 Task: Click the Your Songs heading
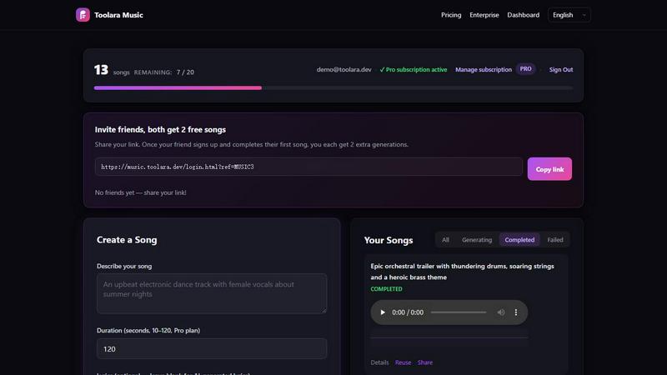[x=389, y=240]
